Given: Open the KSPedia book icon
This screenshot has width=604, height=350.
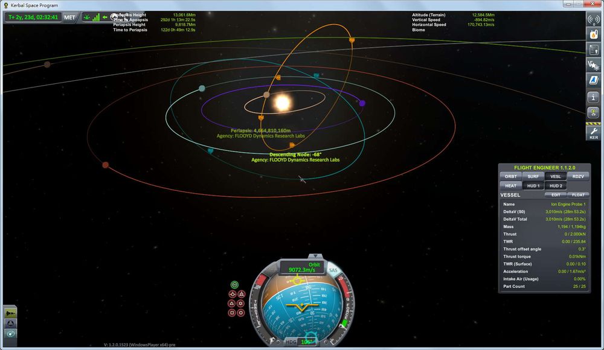Looking at the screenshot, I should (593, 80).
